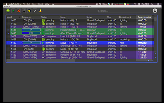Click the complete checkmark of job 1434
Viewport: 164px width, 103px height.
point(43,52)
